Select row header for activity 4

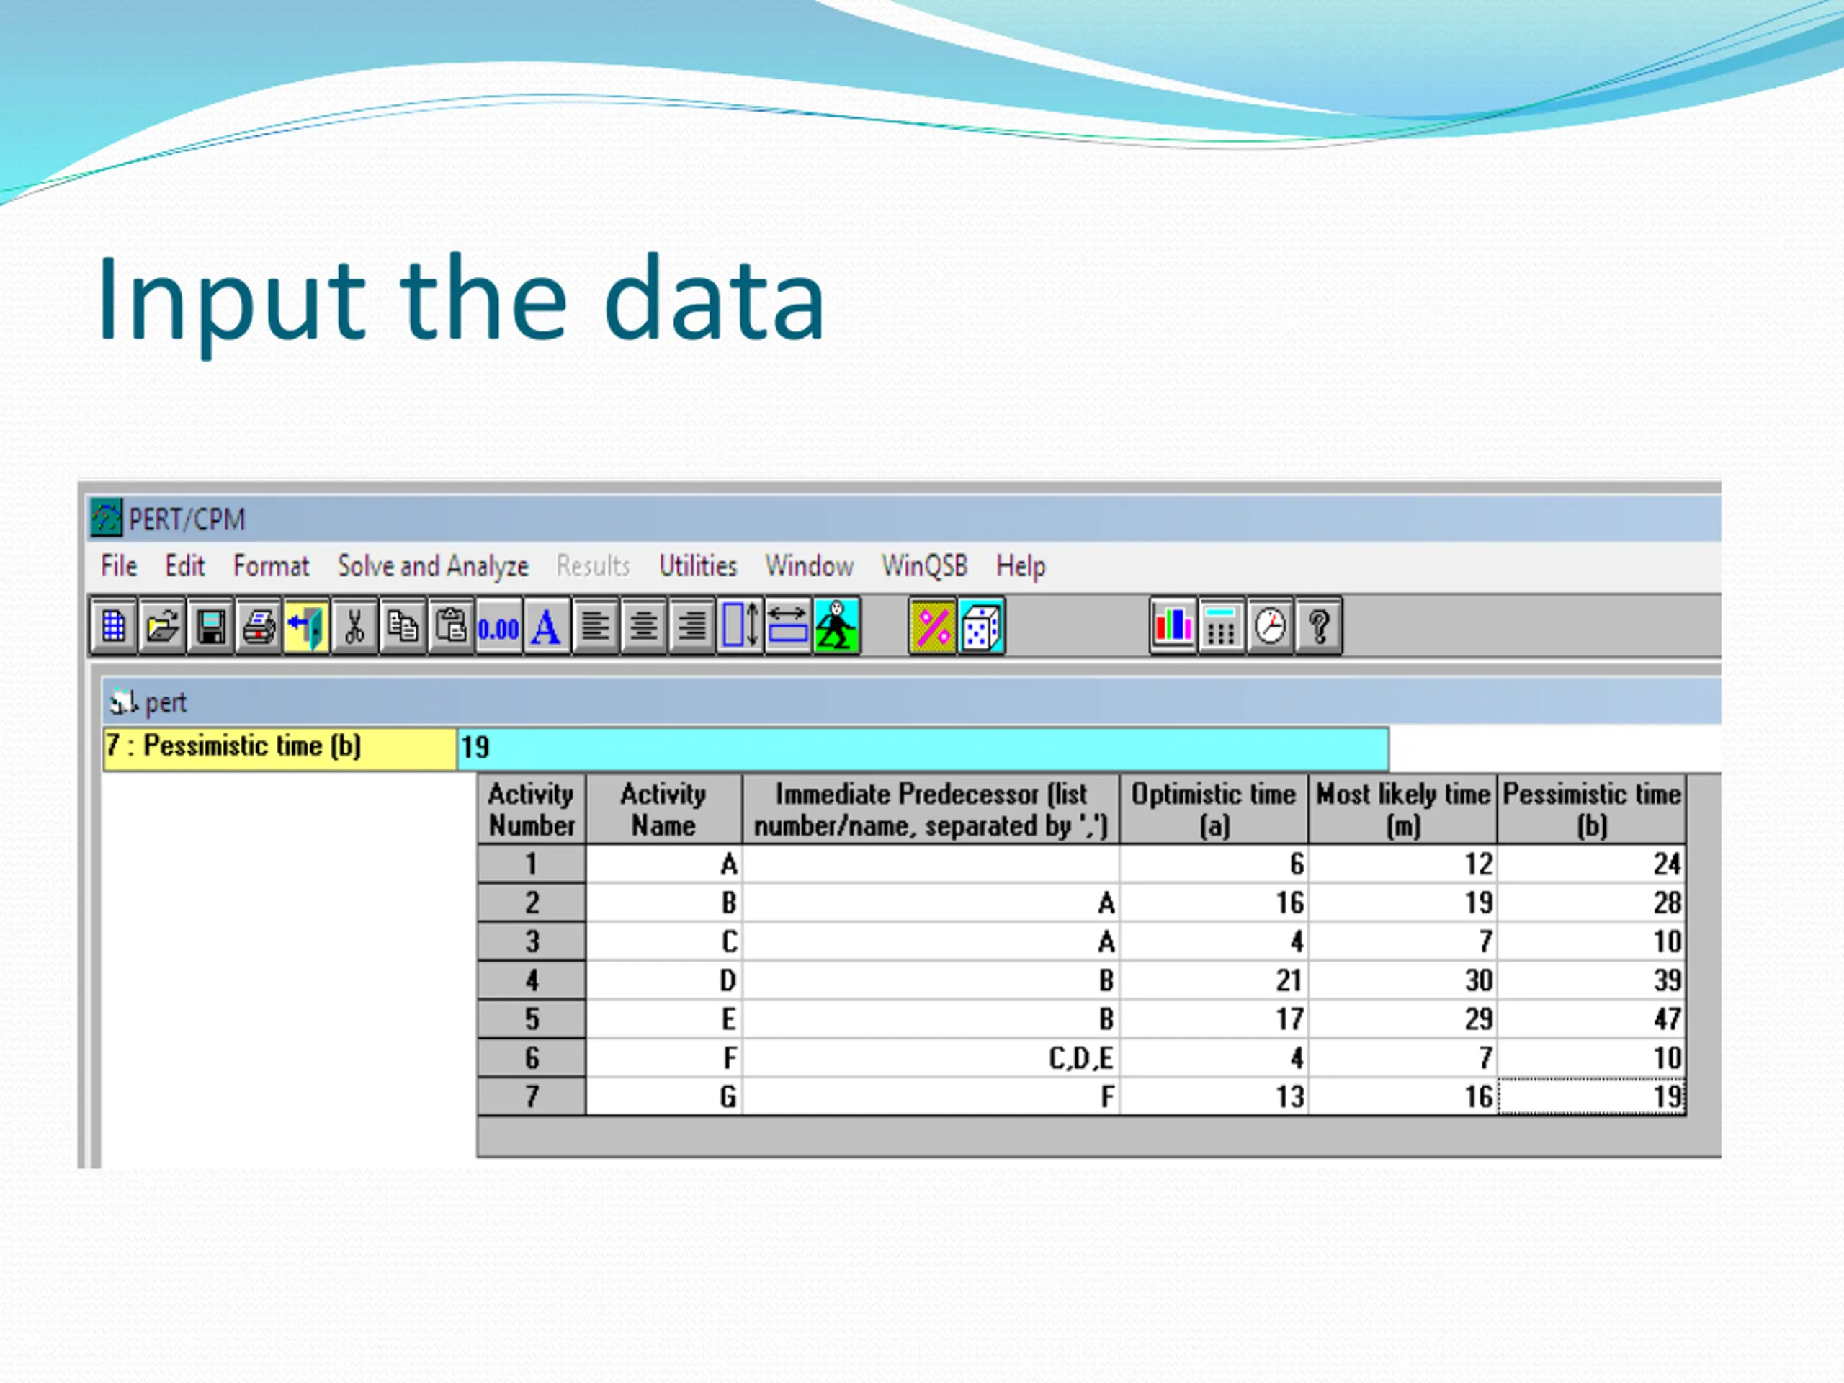pos(532,980)
